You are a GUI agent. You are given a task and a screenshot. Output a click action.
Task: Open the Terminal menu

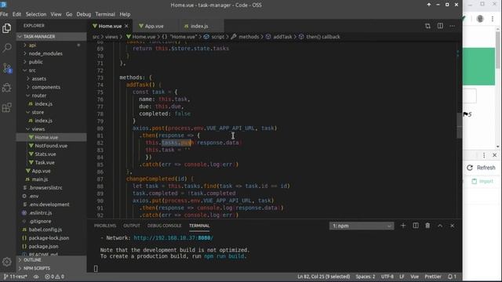[x=105, y=14]
